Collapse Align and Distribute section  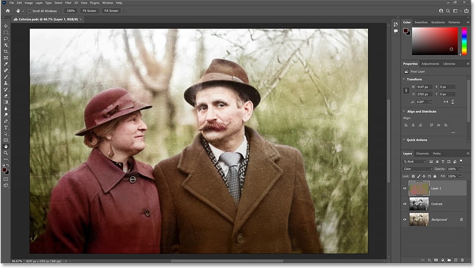[x=404, y=112]
